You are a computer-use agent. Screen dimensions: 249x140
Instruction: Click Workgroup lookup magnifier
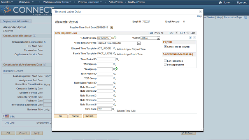click(114, 64)
